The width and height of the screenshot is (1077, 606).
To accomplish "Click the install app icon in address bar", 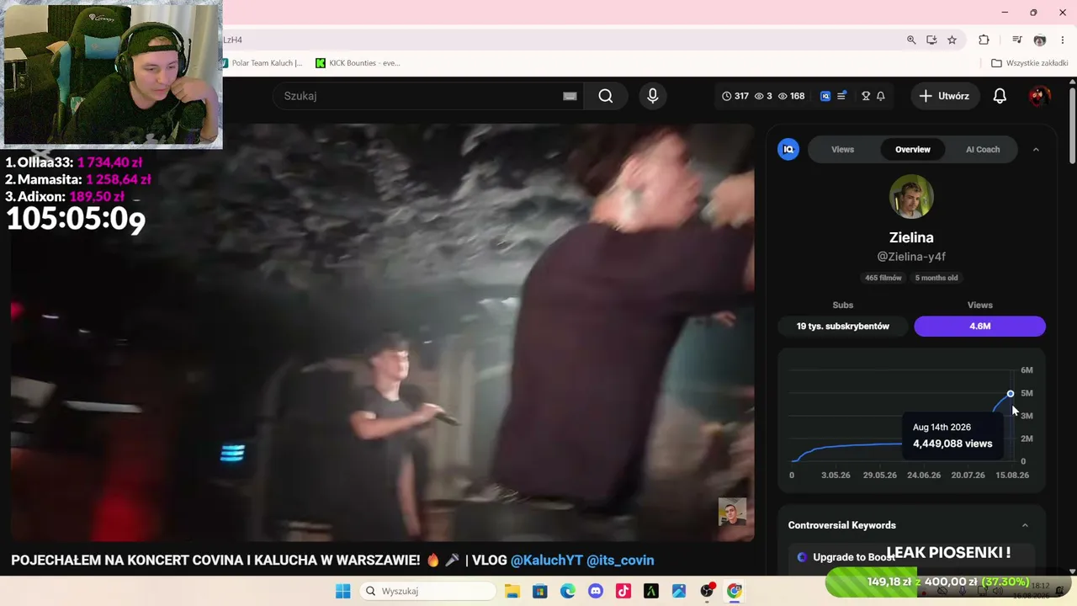I will (x=931, y=40).
